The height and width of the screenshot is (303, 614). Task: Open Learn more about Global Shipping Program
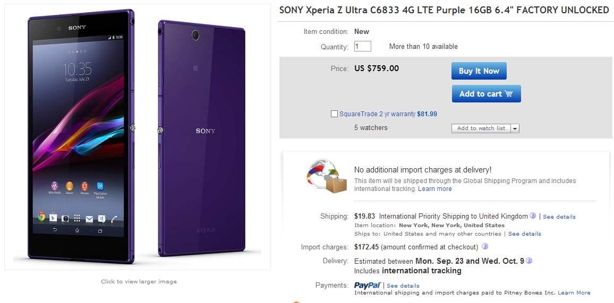click(x=434, y=189)
